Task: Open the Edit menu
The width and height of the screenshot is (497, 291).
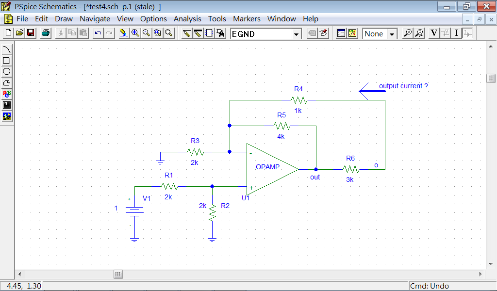Action: click(42, 19)
